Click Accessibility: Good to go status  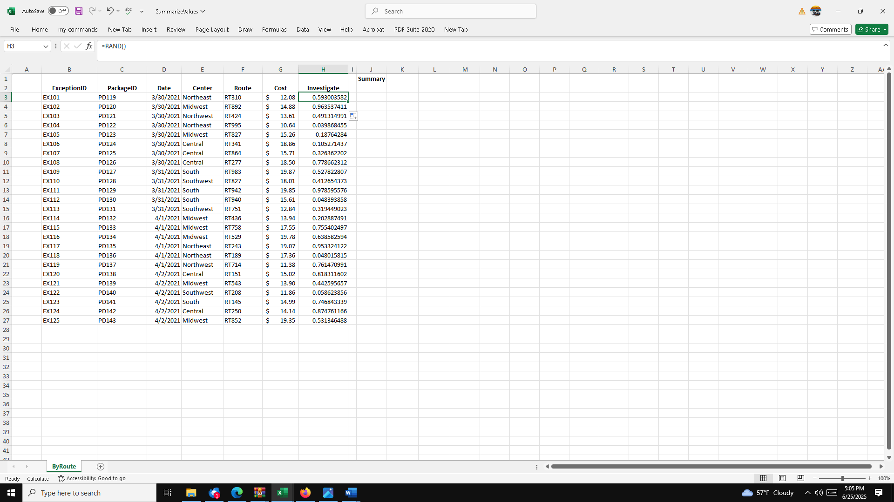click(92, 478)
